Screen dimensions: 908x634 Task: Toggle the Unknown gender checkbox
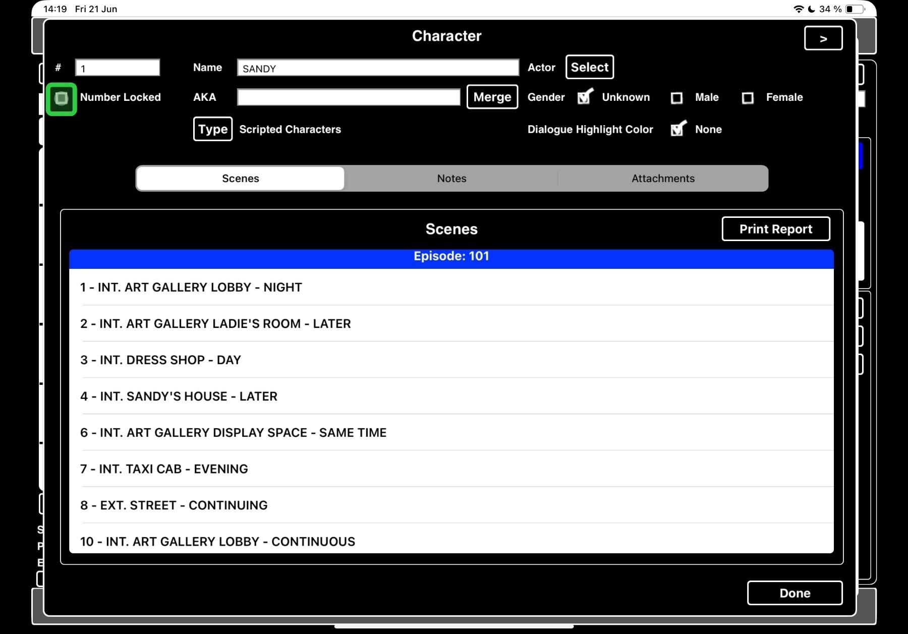585,96
